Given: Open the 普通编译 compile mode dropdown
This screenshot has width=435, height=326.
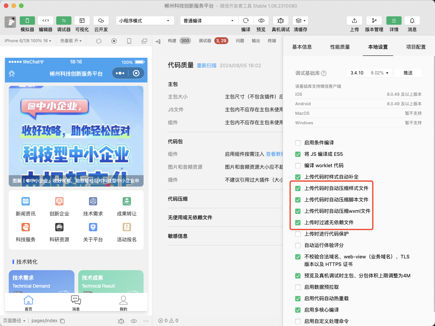Looking at the screenshot, I should point(209,21).
